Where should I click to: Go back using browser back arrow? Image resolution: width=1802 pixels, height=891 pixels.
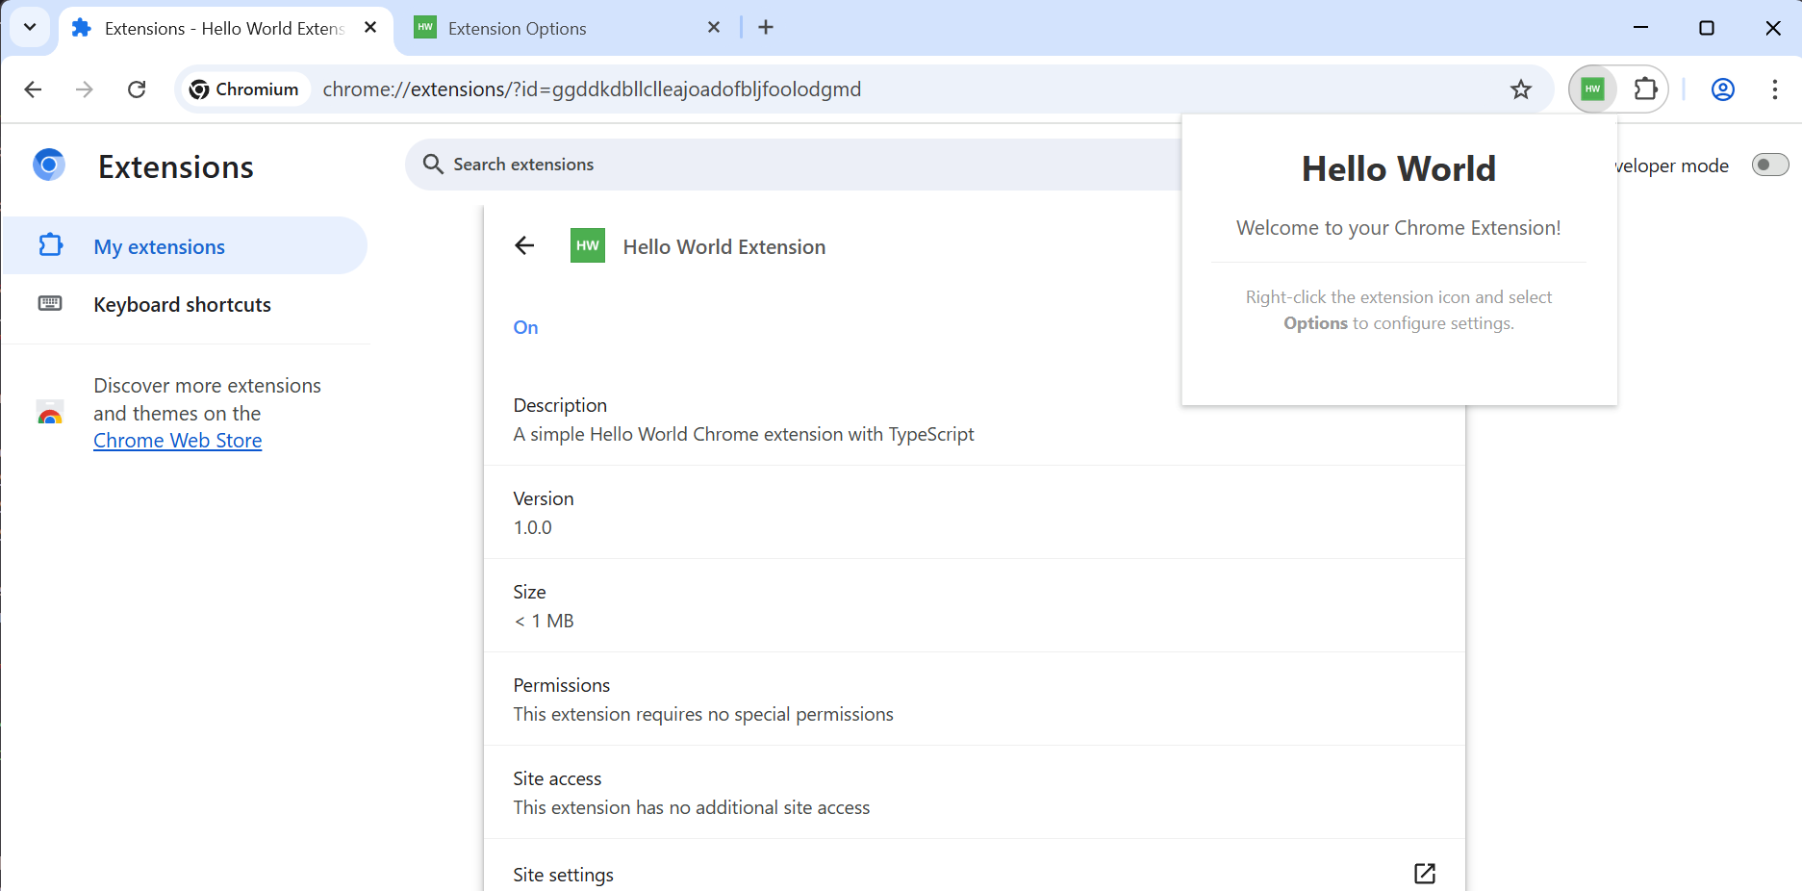(33, 89)
